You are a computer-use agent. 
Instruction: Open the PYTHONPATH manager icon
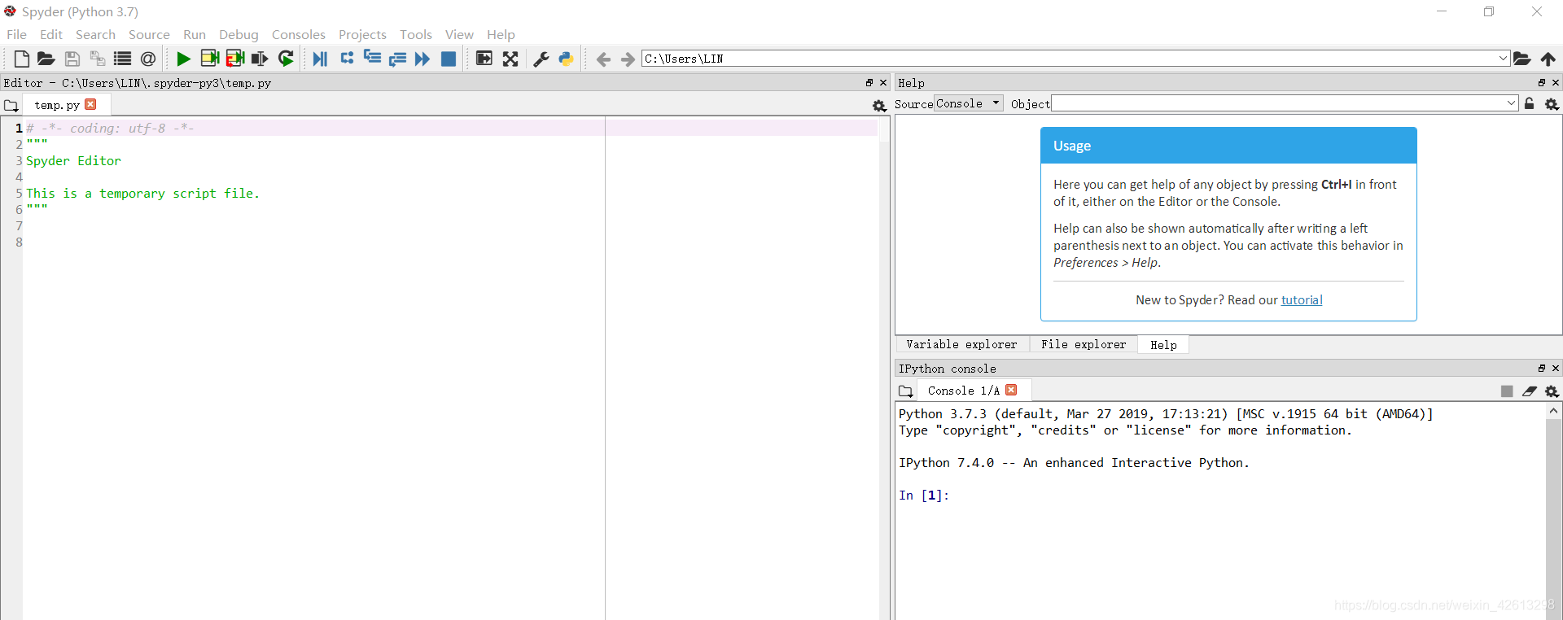tap(566, 59)
